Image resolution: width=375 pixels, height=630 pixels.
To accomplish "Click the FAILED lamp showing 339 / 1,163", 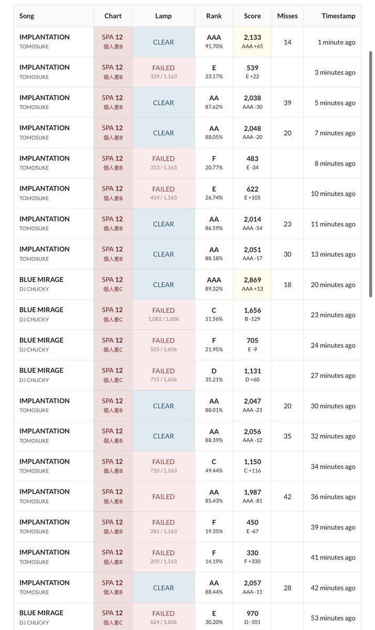I will (x=163, y=72).
